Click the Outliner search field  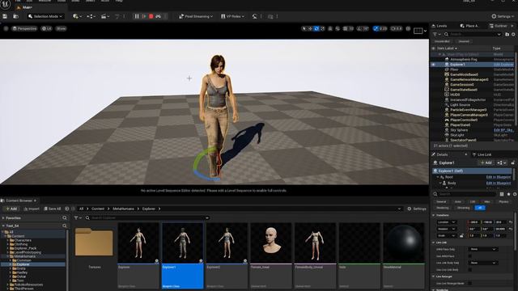pos(473,34)
